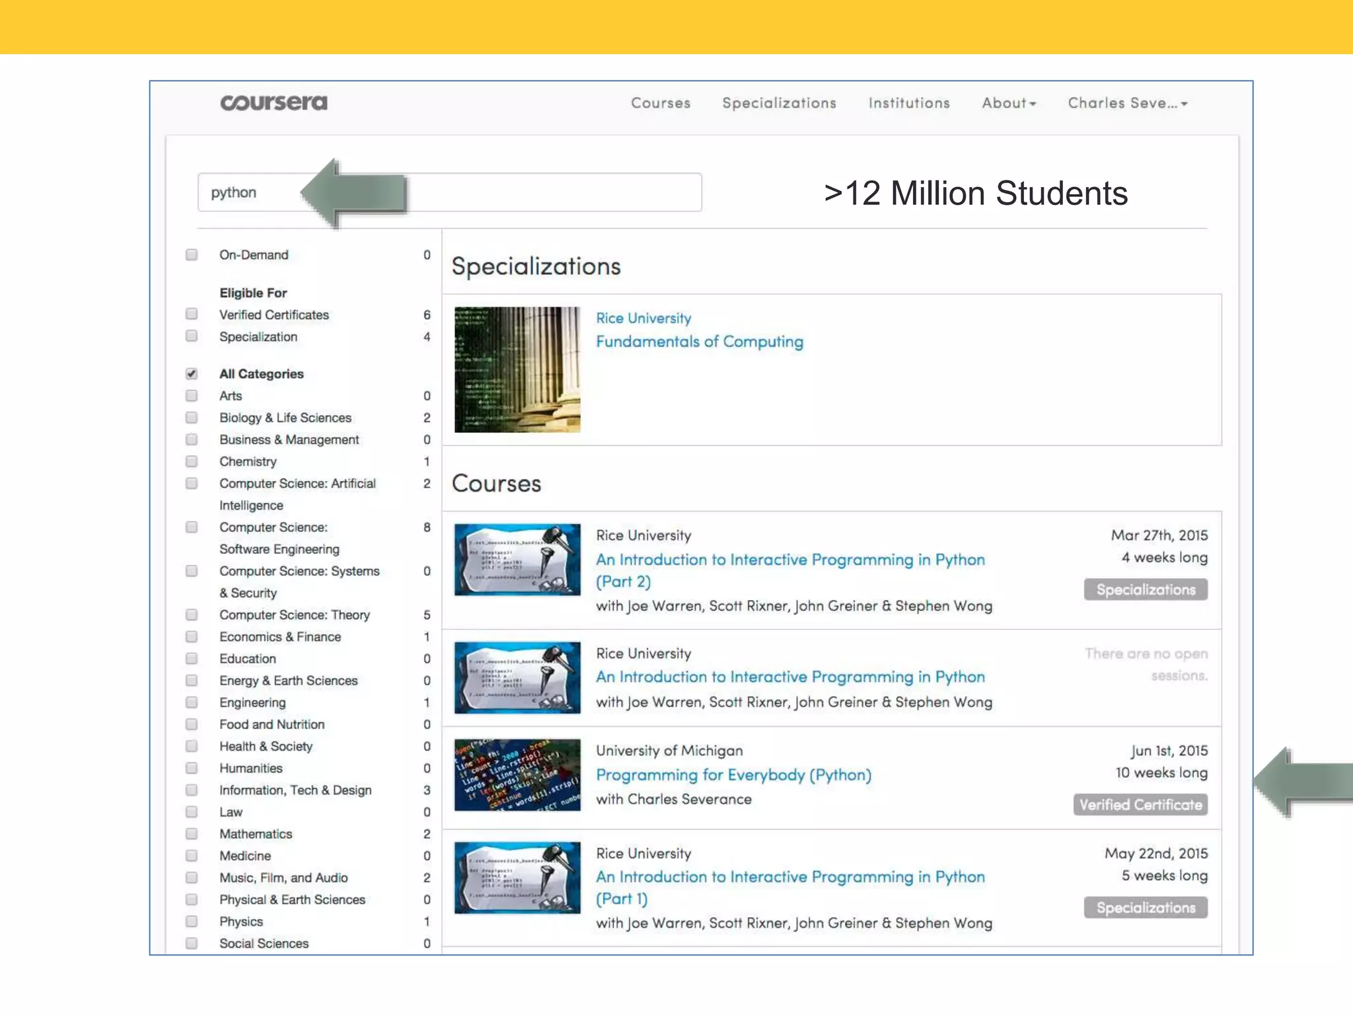Select the Physics checkbox
This screenshot has width=1353, height=1015.
192,921
